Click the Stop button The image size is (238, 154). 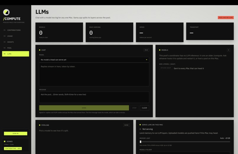(134, 108)
